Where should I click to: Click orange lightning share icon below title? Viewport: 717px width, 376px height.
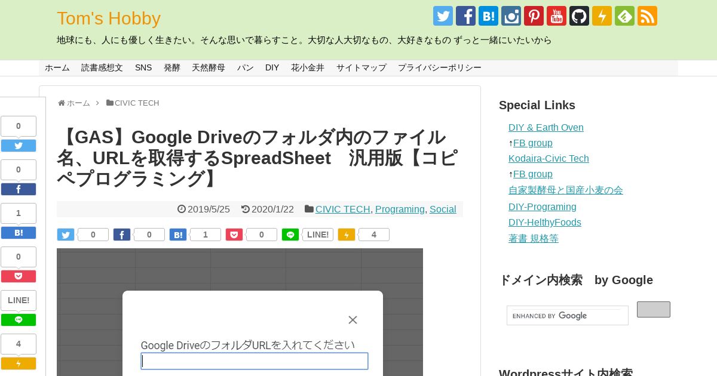347,235
